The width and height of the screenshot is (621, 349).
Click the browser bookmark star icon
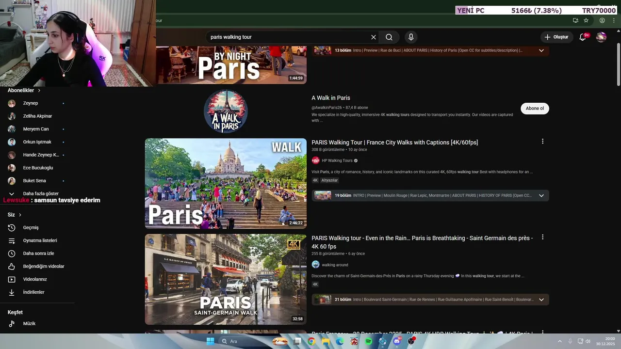point(586,20)
